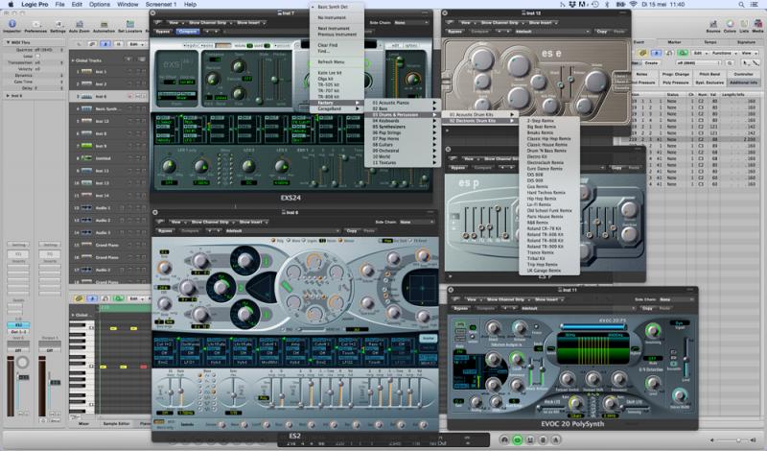Click the Time Machine menu bar icon
The width and height of the screenshot is (767, 451).
pyautogui.click(x=595, y=5)
